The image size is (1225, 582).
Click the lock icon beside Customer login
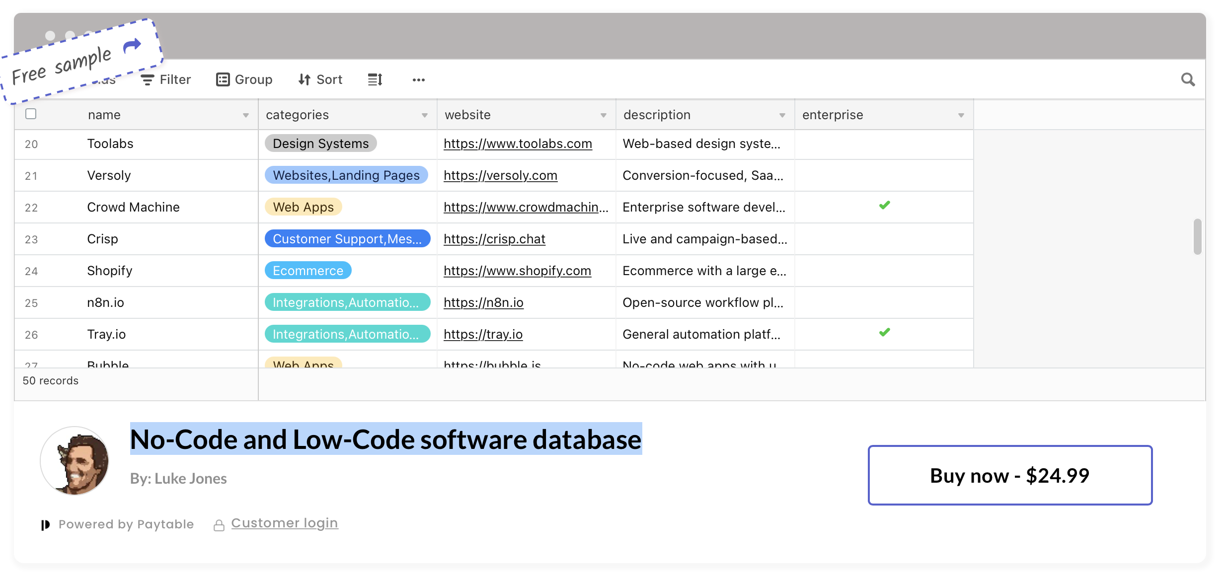point(219,524)
